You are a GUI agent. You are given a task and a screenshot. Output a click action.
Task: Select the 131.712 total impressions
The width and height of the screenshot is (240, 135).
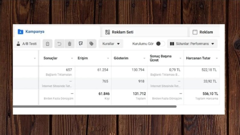[139, 94]
